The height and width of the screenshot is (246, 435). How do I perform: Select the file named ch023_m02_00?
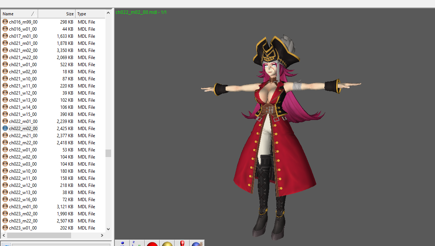23,214
